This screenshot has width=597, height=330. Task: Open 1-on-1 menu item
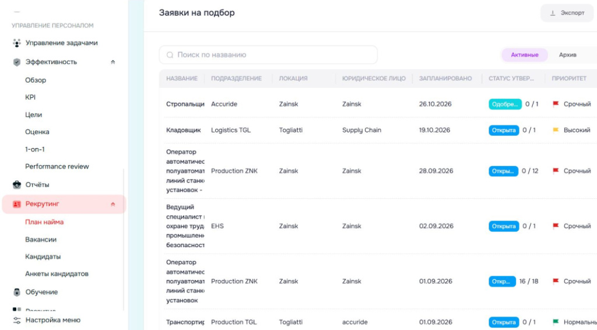(x=34, y=150)
